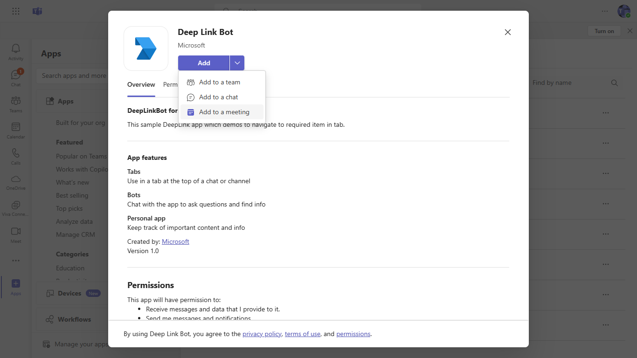This screenshot has width=637, height=358.
Task: Open Calls from the sidebar
Action: tap(16, 156)
